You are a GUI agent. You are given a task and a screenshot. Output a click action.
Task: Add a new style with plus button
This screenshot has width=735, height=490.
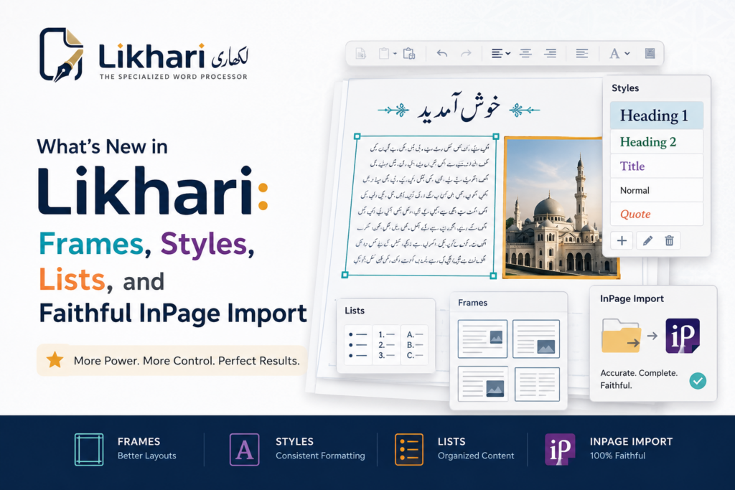pos(622,241)
